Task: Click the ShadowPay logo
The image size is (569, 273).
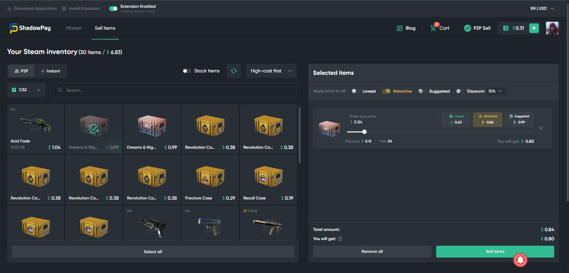Action: (30, 28)
